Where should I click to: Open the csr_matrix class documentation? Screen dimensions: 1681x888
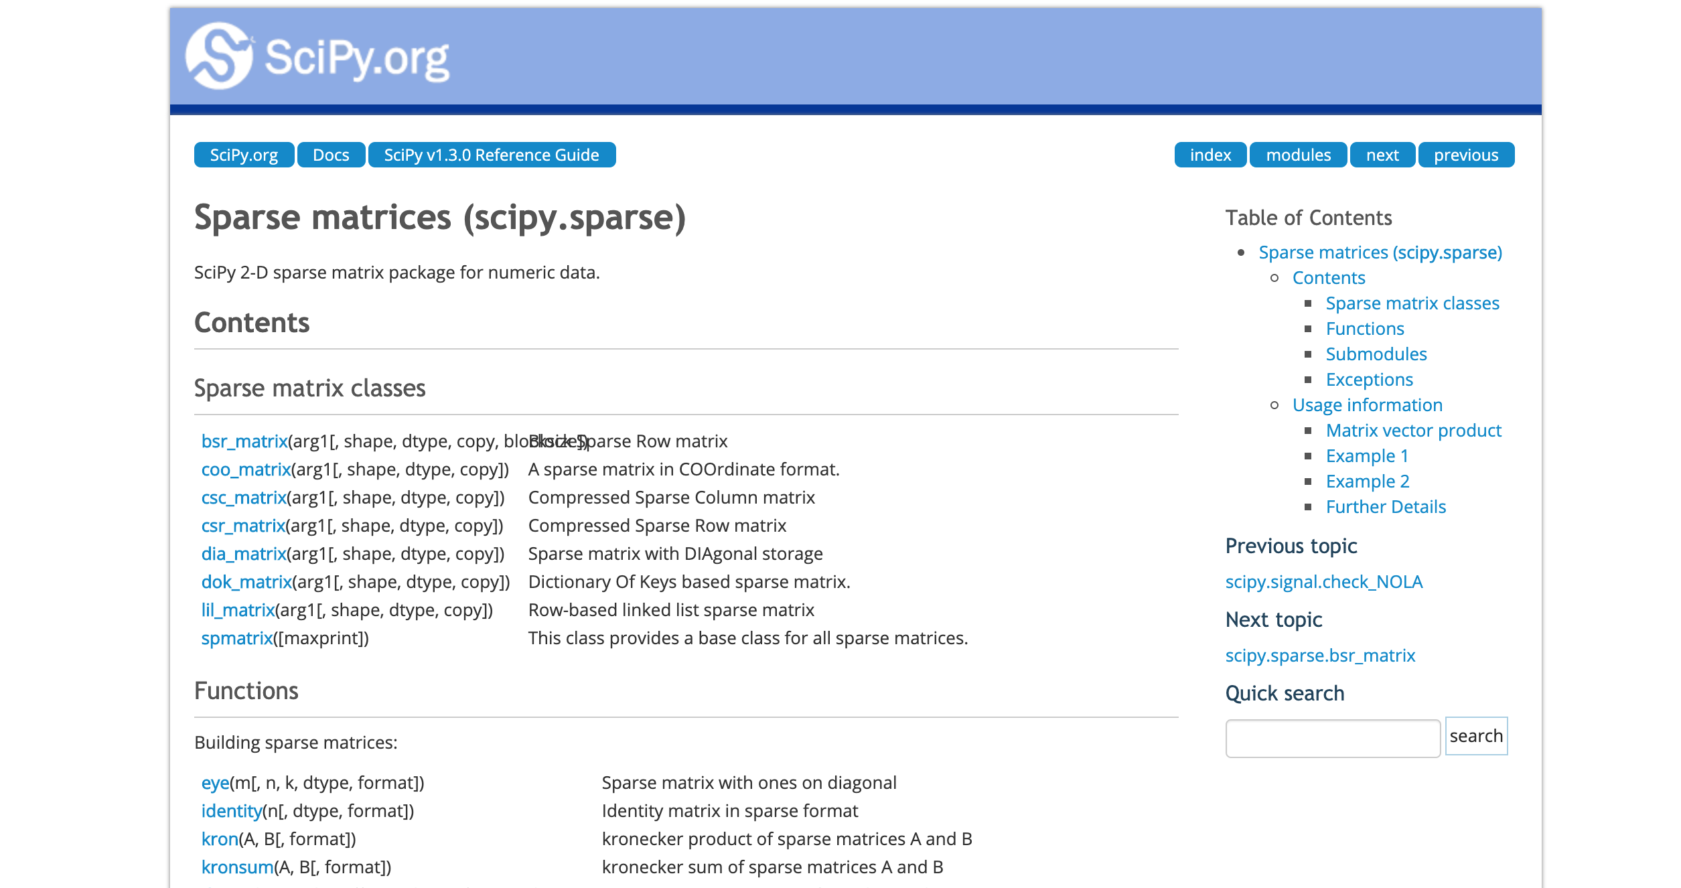(x=243, y=526)
